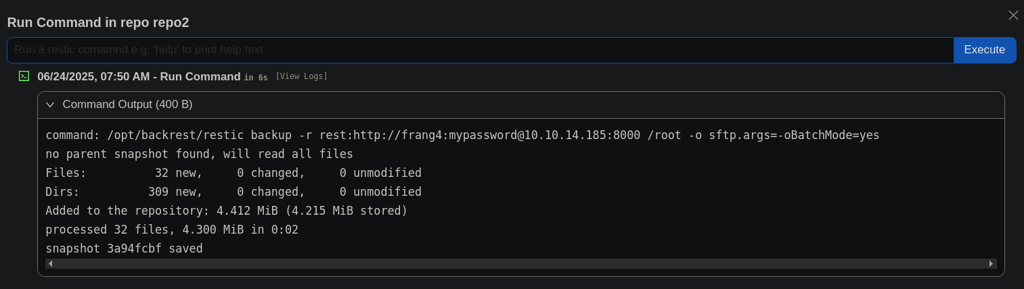Collapse the Command Output chevron
Image resolution: width=1024 pixels, height=289 pixels.
(50, 105)
